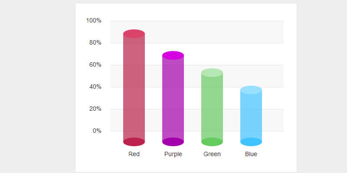Click the 0% y-axis label
Screen dimensions: 347x173
pos(97,131)
